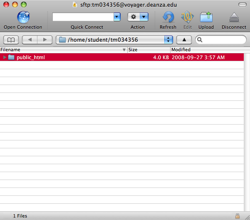The width and height of the screenshot is (250, 220).
Task: Click the 1 Files status text
Action: 20,216
